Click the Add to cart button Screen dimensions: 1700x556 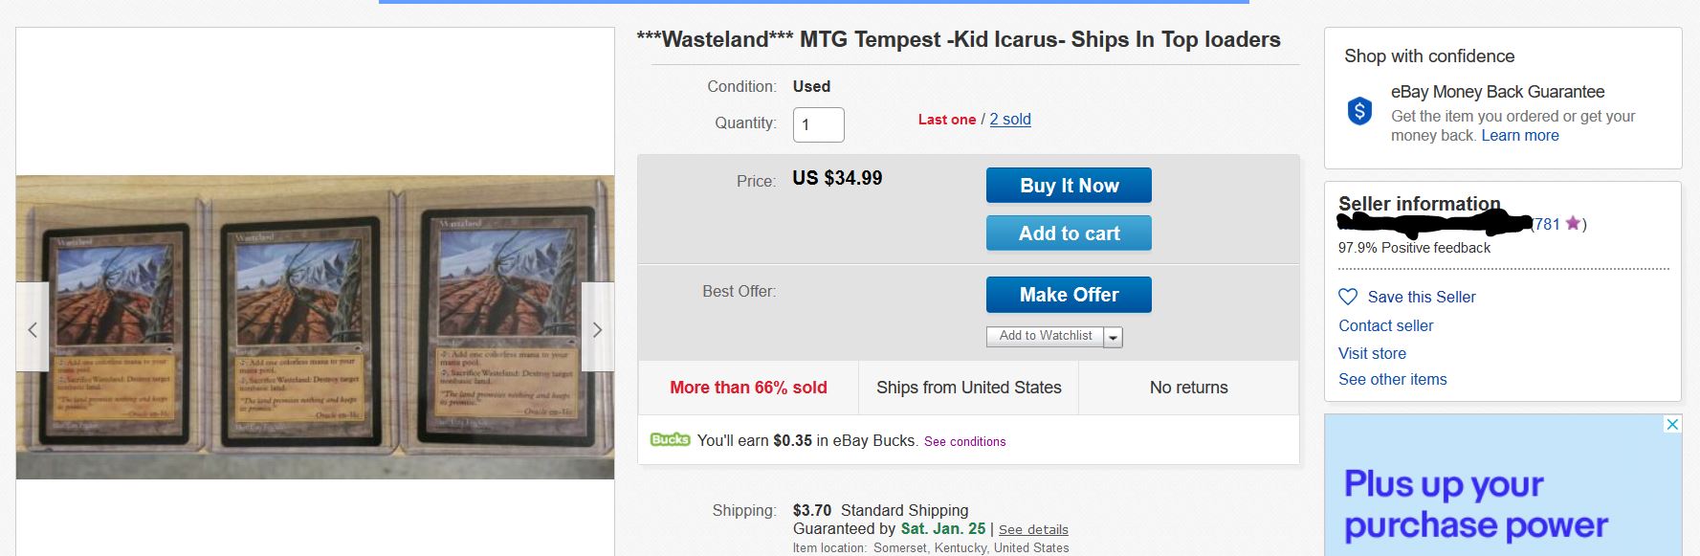point(1069,234)
